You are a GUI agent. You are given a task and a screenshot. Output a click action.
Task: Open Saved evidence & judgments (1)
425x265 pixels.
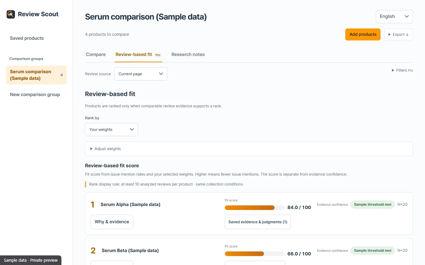pos(258,222)
